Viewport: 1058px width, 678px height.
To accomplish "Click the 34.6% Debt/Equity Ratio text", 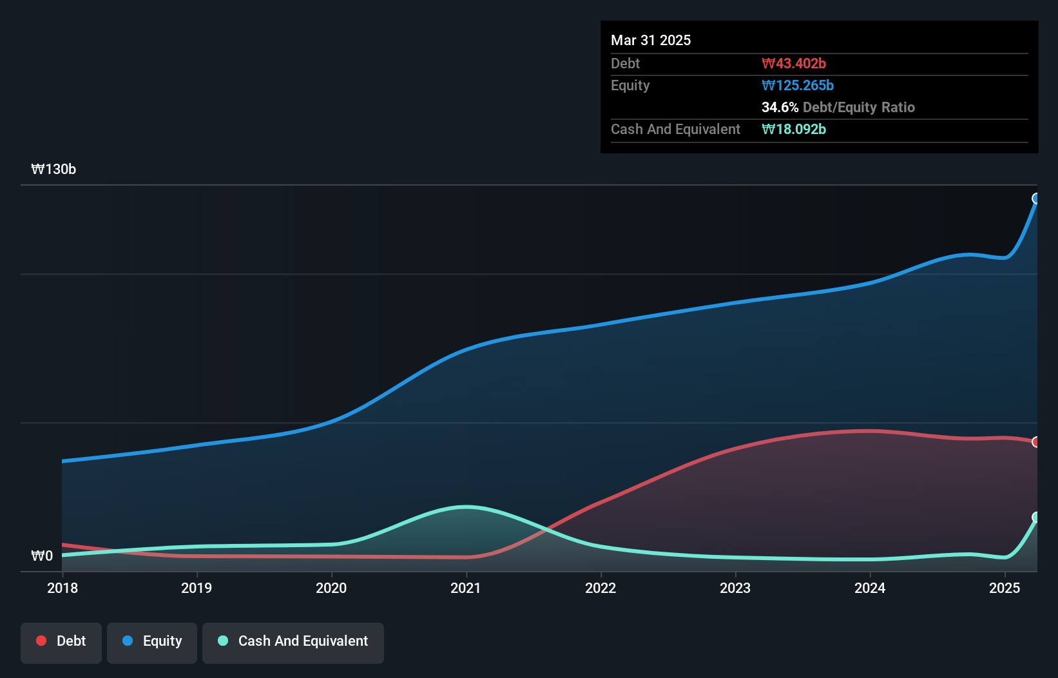I will tap(838, 107).
